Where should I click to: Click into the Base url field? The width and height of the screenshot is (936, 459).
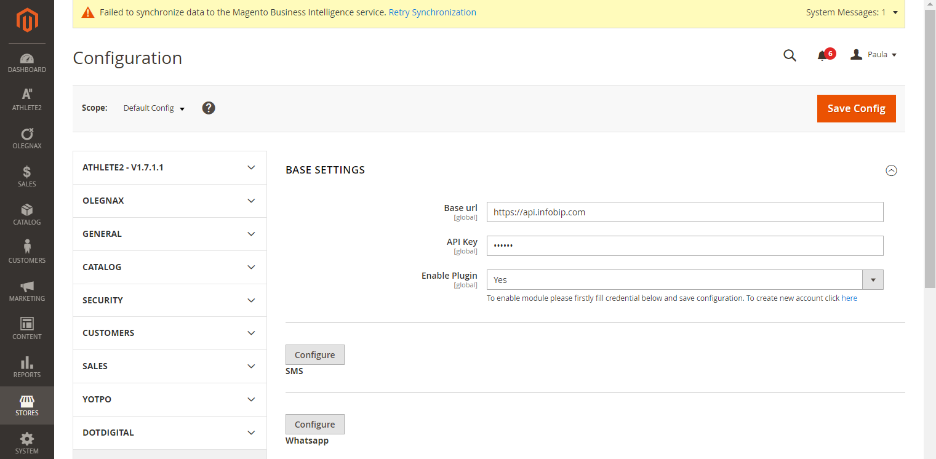tap(684, 212)
